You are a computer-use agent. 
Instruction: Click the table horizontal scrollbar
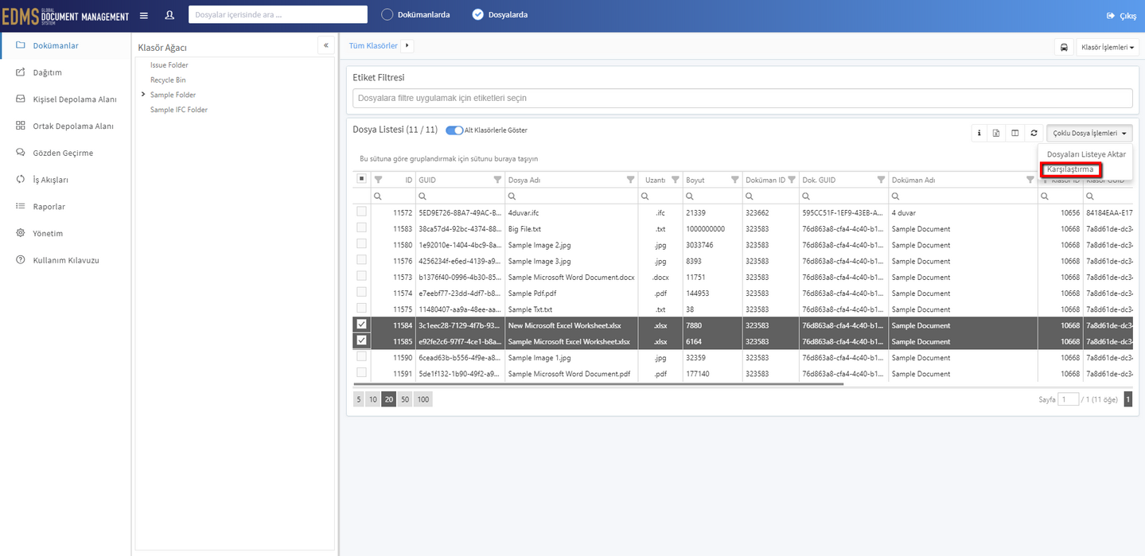click(597, 384)
